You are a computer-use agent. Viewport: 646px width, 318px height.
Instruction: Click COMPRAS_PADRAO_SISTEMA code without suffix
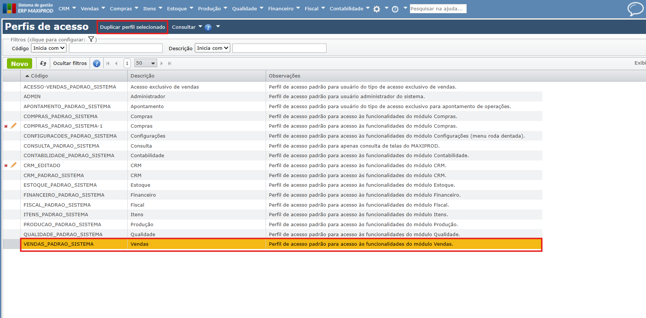[x=61, y=116]
